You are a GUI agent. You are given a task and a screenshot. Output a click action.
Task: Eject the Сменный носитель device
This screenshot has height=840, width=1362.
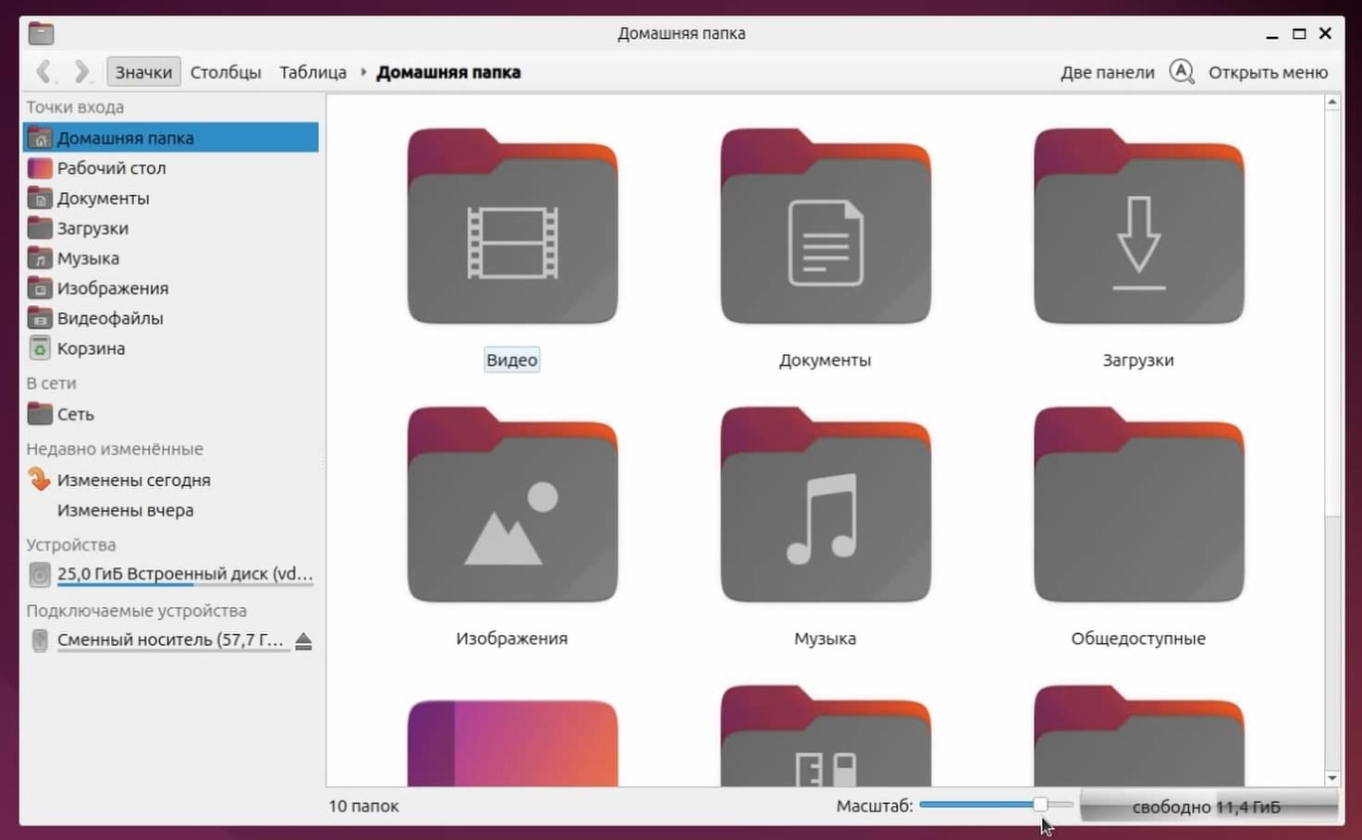tap(303, 640)
